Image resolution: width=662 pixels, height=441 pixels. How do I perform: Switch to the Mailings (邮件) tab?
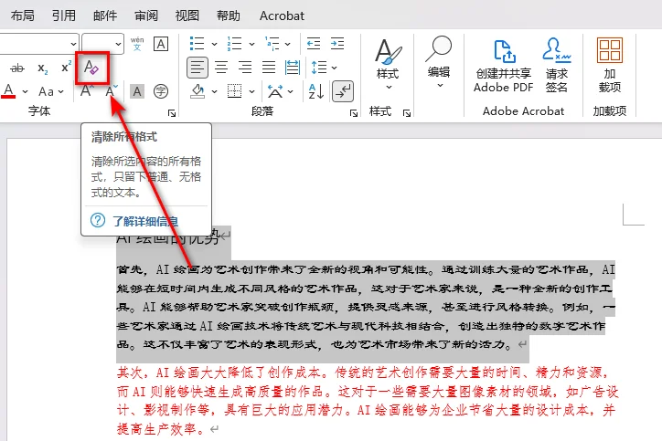[105, 16]
